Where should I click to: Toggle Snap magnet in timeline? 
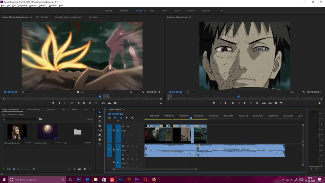pyautogui.click(x=115, y=118)
